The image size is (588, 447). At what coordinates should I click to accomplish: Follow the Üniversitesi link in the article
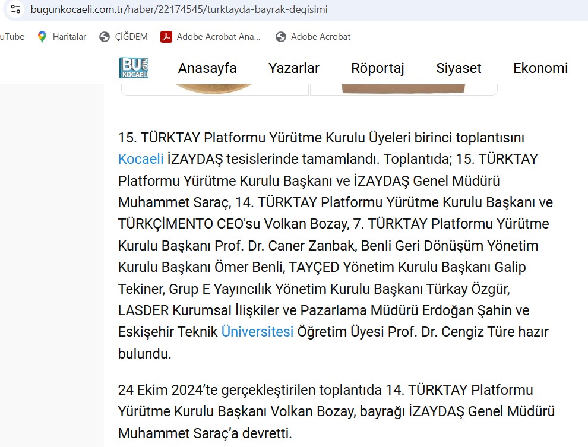tap(257, 332)
